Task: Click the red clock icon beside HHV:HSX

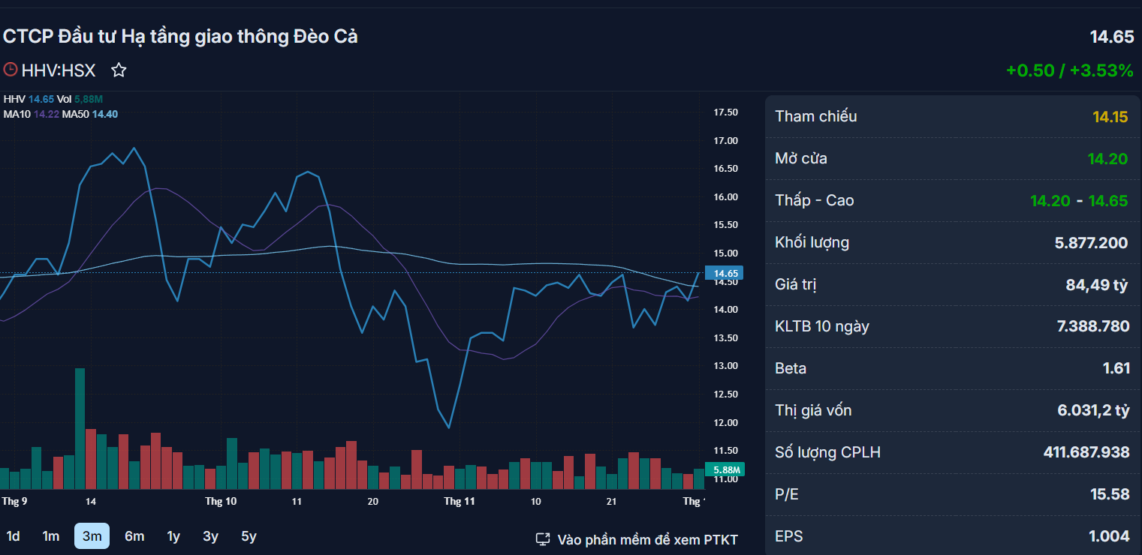Action: pos(10,70)
